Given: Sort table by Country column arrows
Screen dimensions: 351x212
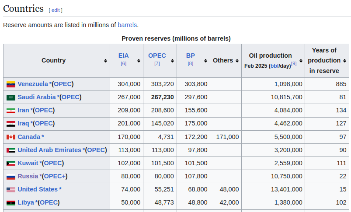Looking at the screenshot, I should pos(105,61).
